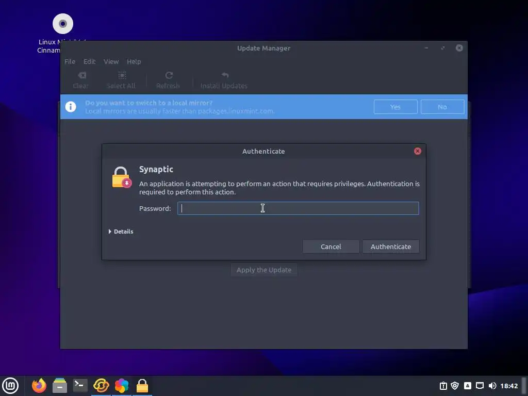Viewport: 528px width, 396px height.
Task: Open the View menu in Update Manager
Action: [x=111, y=62]
